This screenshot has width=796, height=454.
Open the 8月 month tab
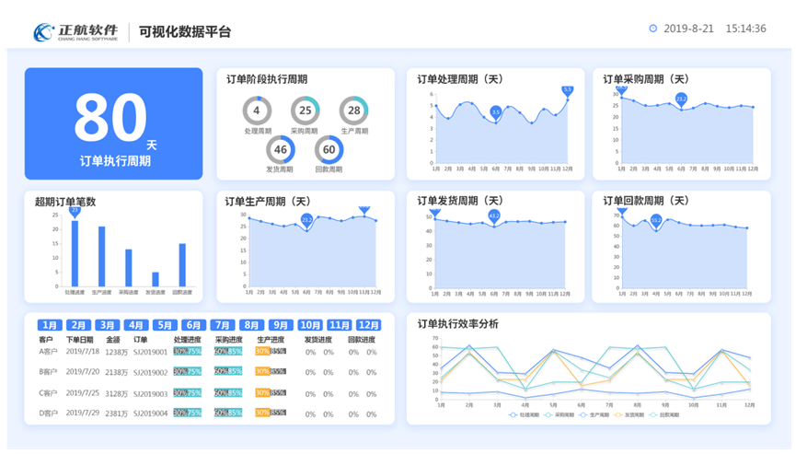(x=252, y=325)
